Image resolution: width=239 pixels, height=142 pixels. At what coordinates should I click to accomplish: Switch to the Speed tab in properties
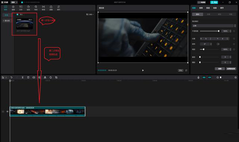[208, 8]
